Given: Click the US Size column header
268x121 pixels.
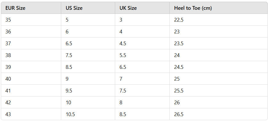Looking at the screenshot, I should click(x=74, y=8).
